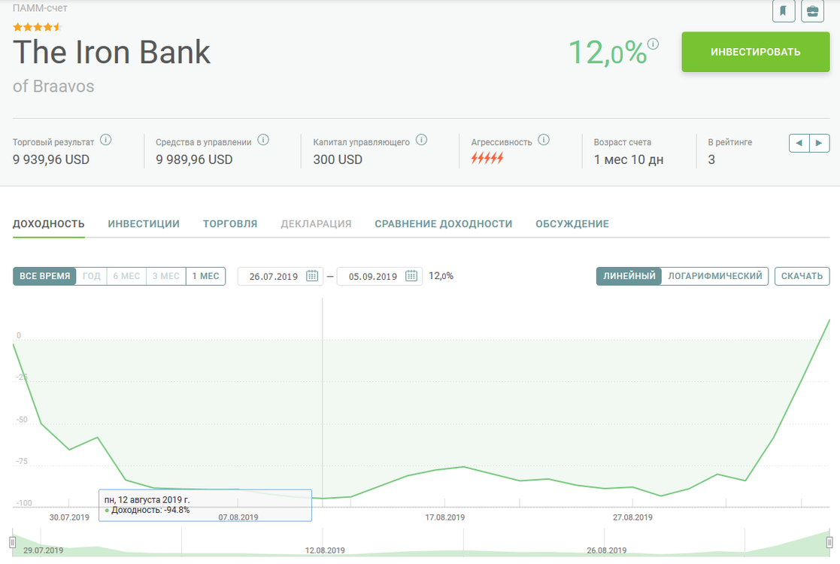Open the ИНВЕСТИЦИИ tab
Viewport: 840px width, 564px height.
pos(144,224)
